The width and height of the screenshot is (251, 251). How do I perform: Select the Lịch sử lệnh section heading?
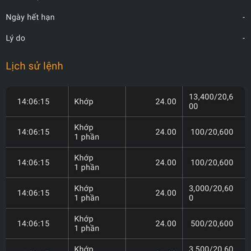(34, 66)
